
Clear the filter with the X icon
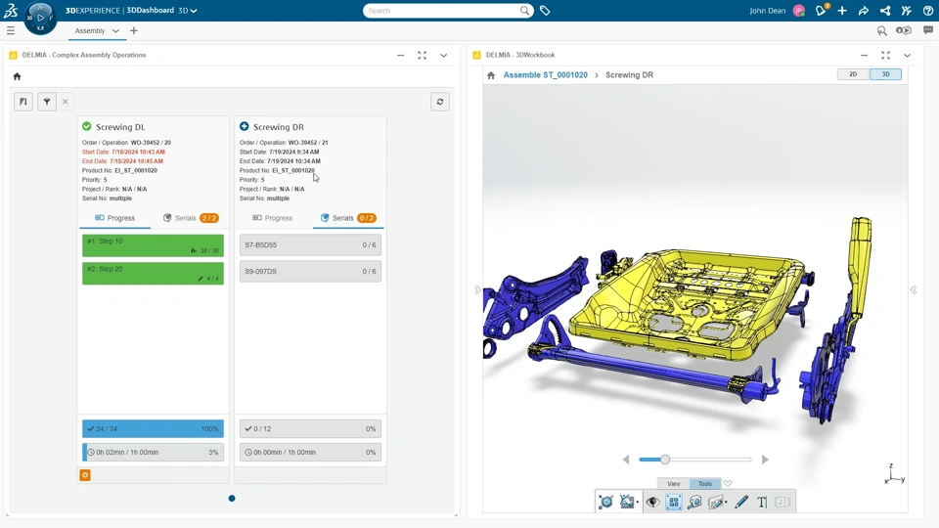[66, 102]
